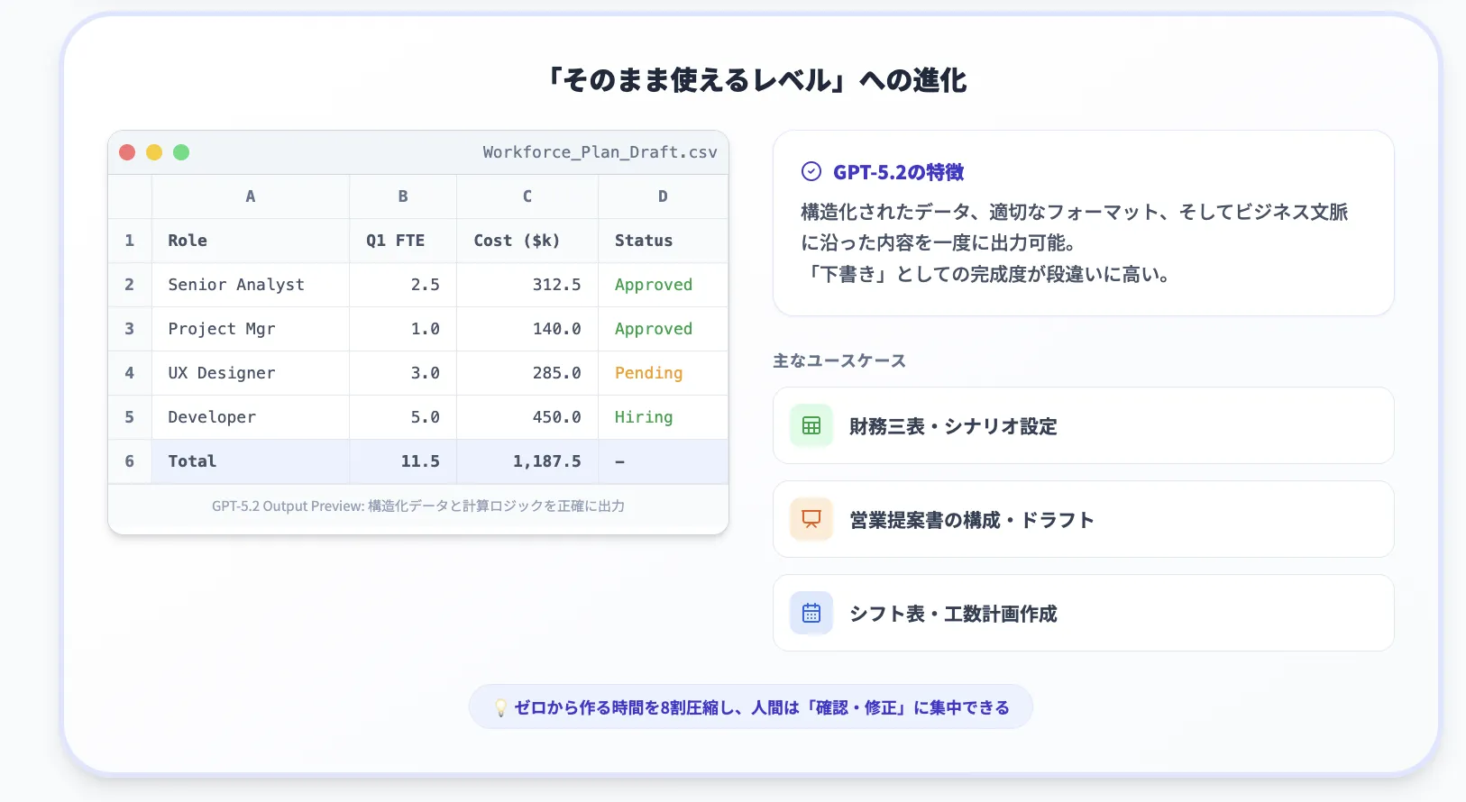Click the checkmark circle icon next to GPT-5.2の特徴
The image size is (1466, 802).
pos(811,171)
